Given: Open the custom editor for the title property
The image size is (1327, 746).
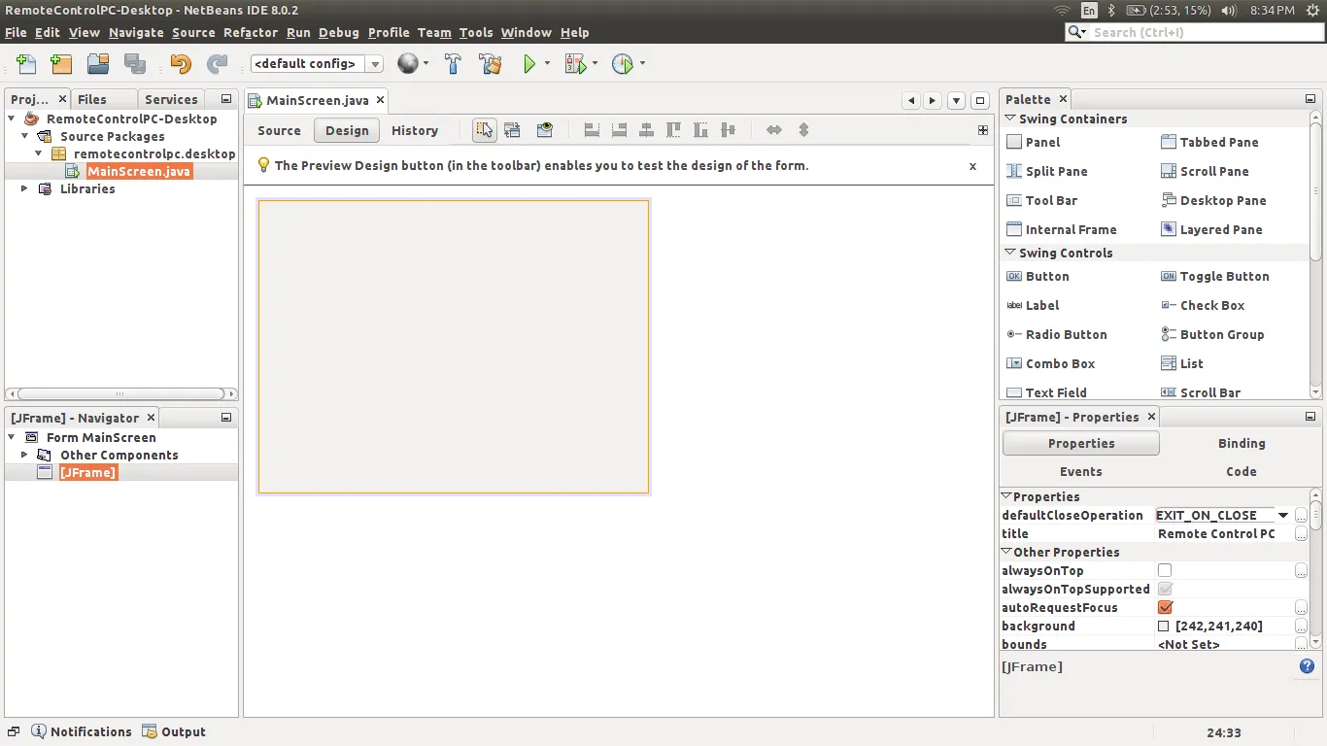Looking at the screenshot, I should coord(1301,533).
